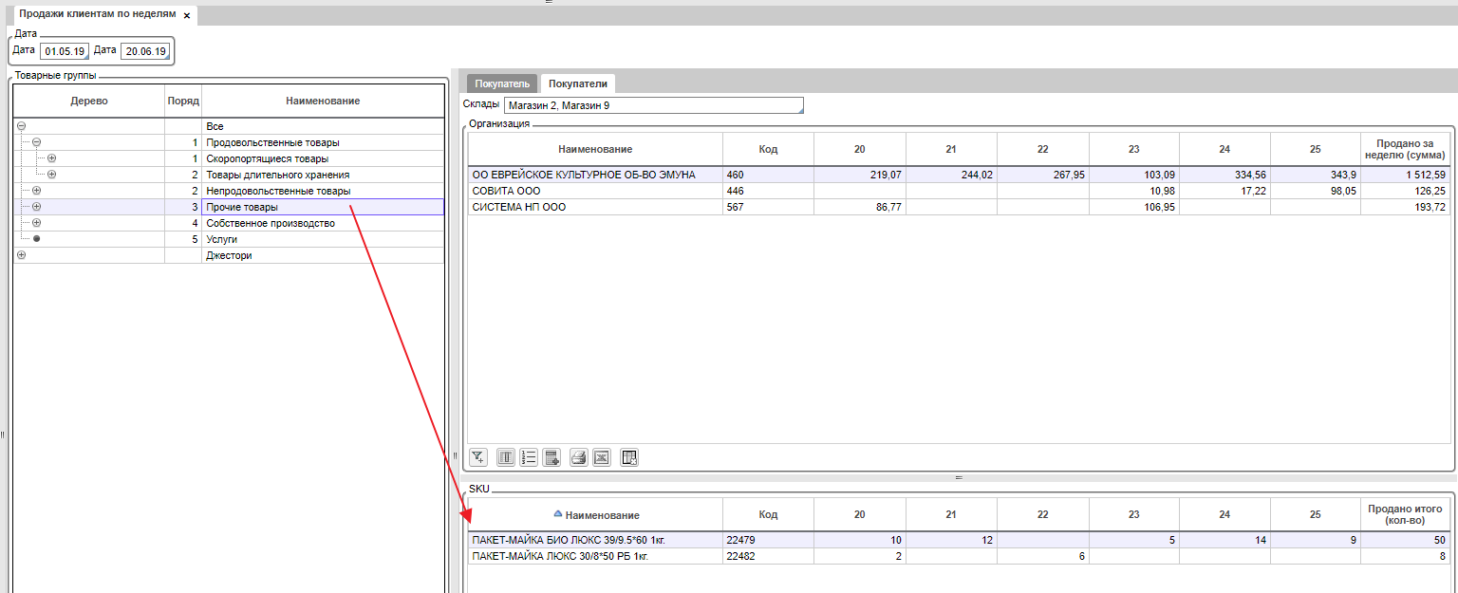Expand the Непродовольственные товары node
The image size is (1458, 593).
pyautogui.click(x=37, y=191)
